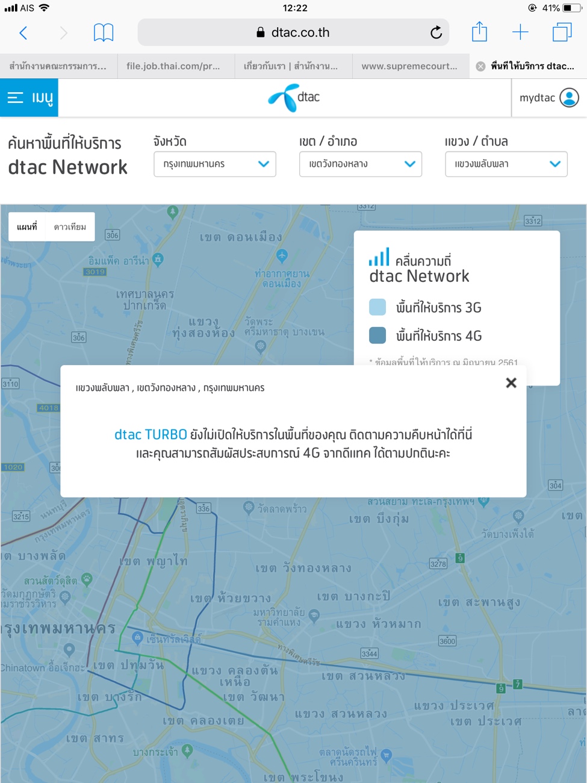The image size is (587, 783).
Task: Close the dtac TURBO popup
Action: 511,382
